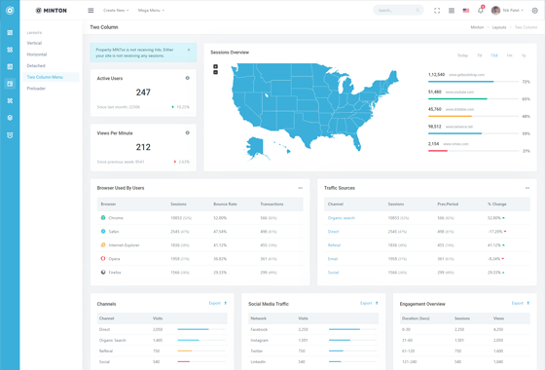Zoom out on the sessions map
Screen dimensions: 545x370
[x=215, y=72]
